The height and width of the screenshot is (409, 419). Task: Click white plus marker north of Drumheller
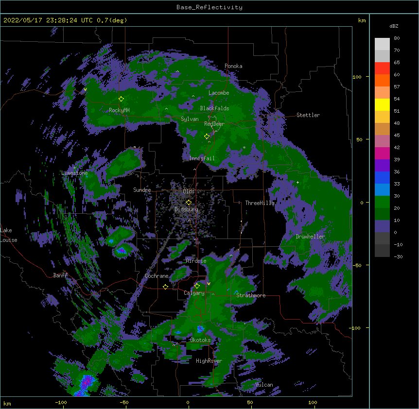pyautogui.click(x=297, y=182)
